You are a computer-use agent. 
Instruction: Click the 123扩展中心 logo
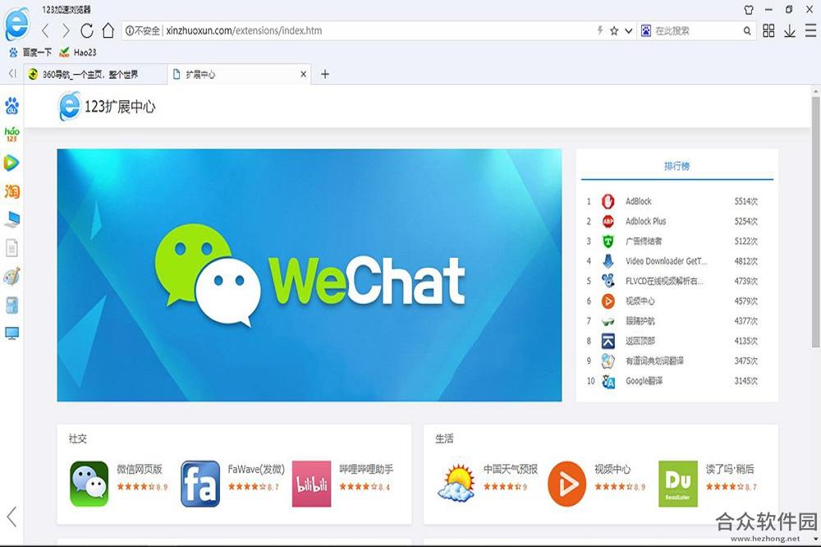(x=107, y=107)
